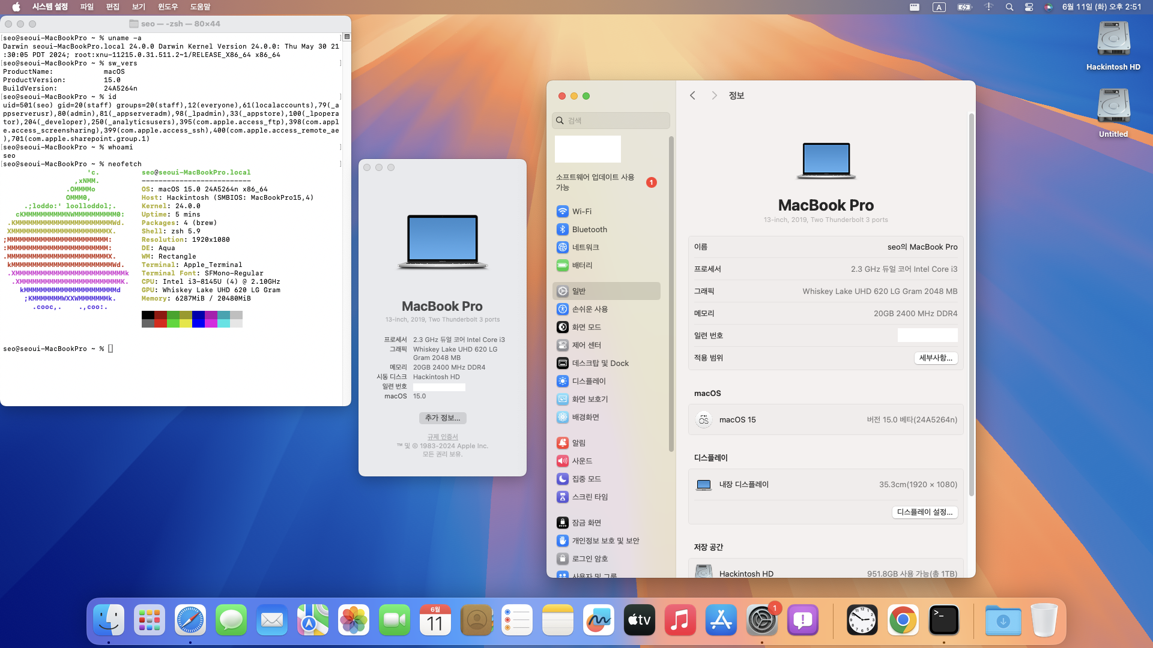Open Spotlight search in menu bar
Image resolution: width=1153 pixels, height=648 pixels.
(x=1009, y=7)
